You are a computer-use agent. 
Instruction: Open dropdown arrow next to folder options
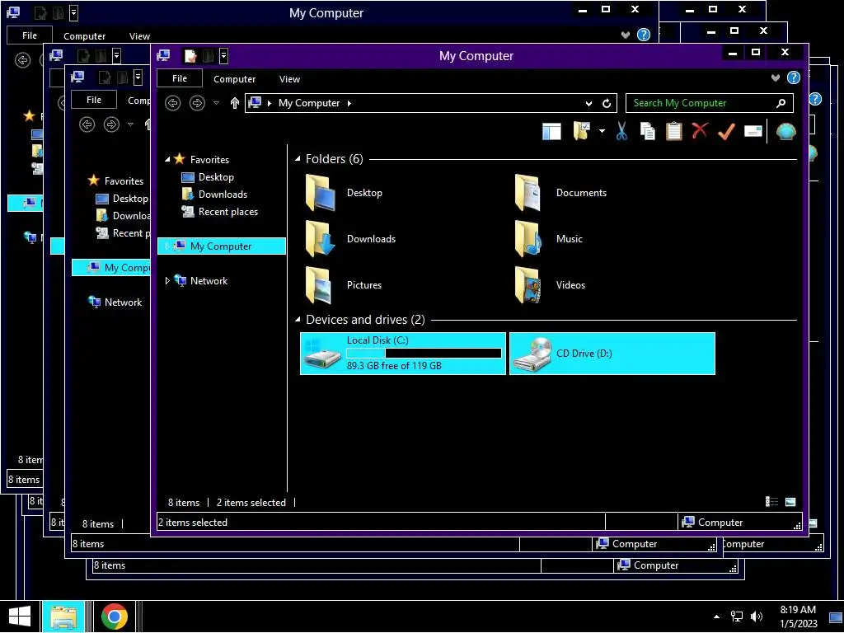pyautogui.click(x=602, y=131)
